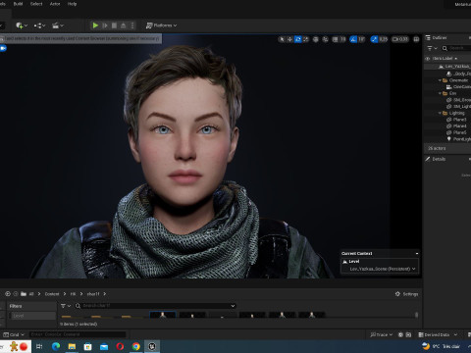Open the Add content (globe plus) dropdown
Image resolution: width=471 pixels, height=353 pixels.
(22, 25)
